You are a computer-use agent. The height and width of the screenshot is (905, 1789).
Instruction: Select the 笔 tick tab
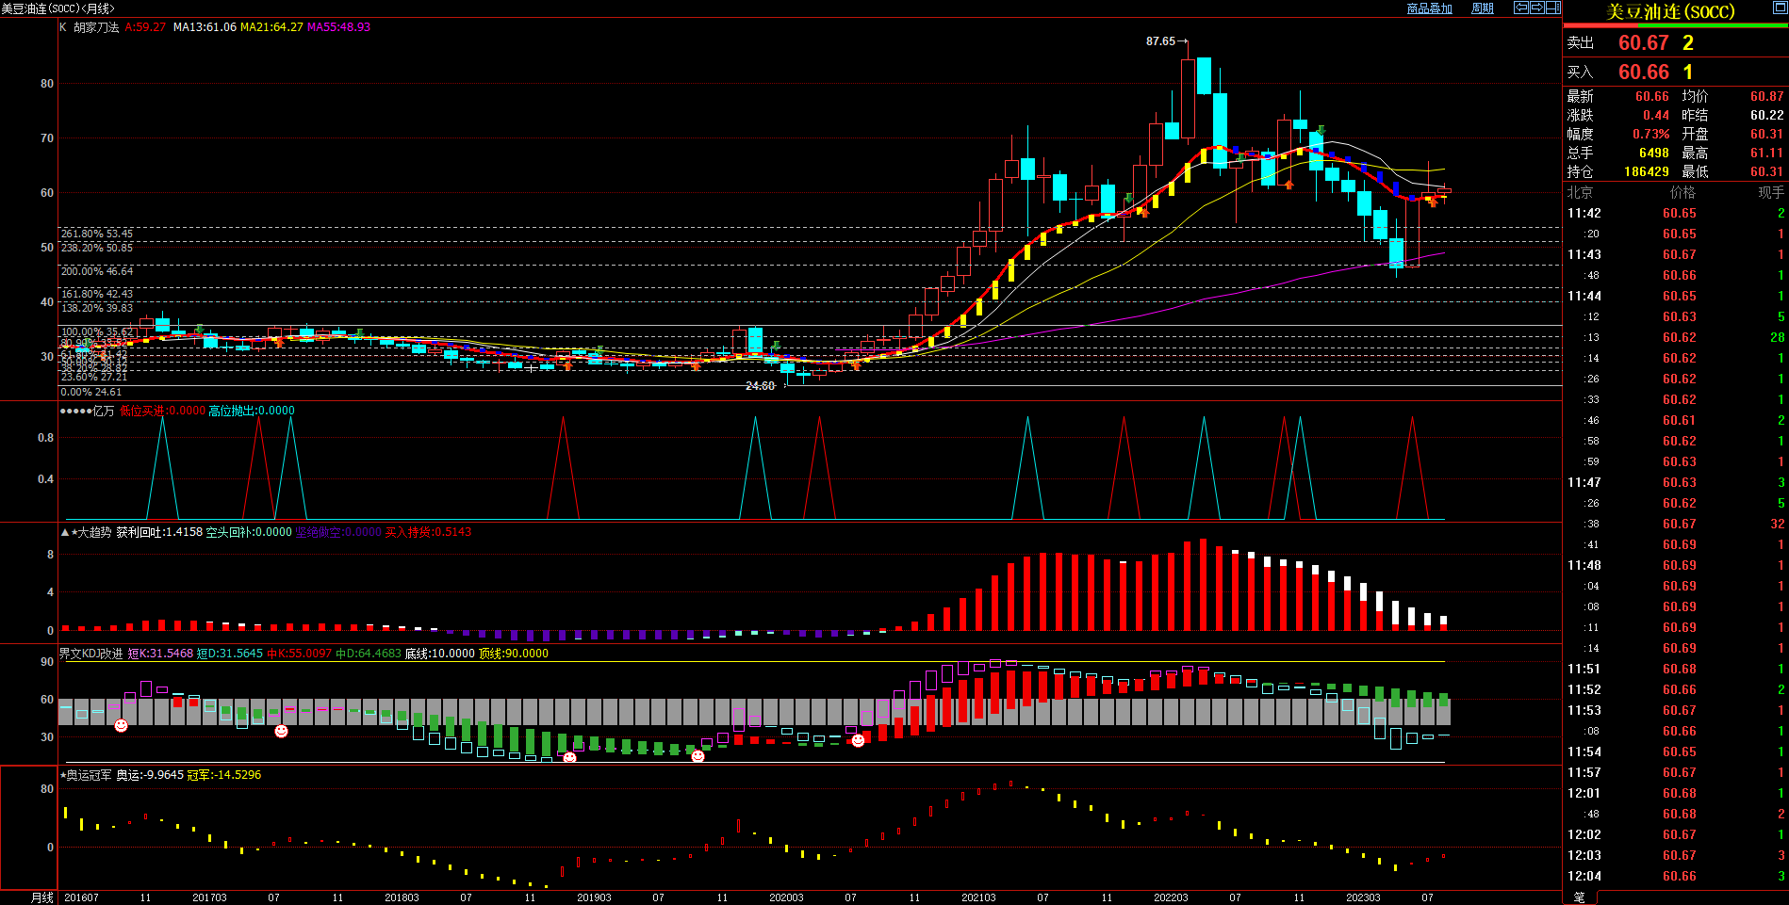1580,897
